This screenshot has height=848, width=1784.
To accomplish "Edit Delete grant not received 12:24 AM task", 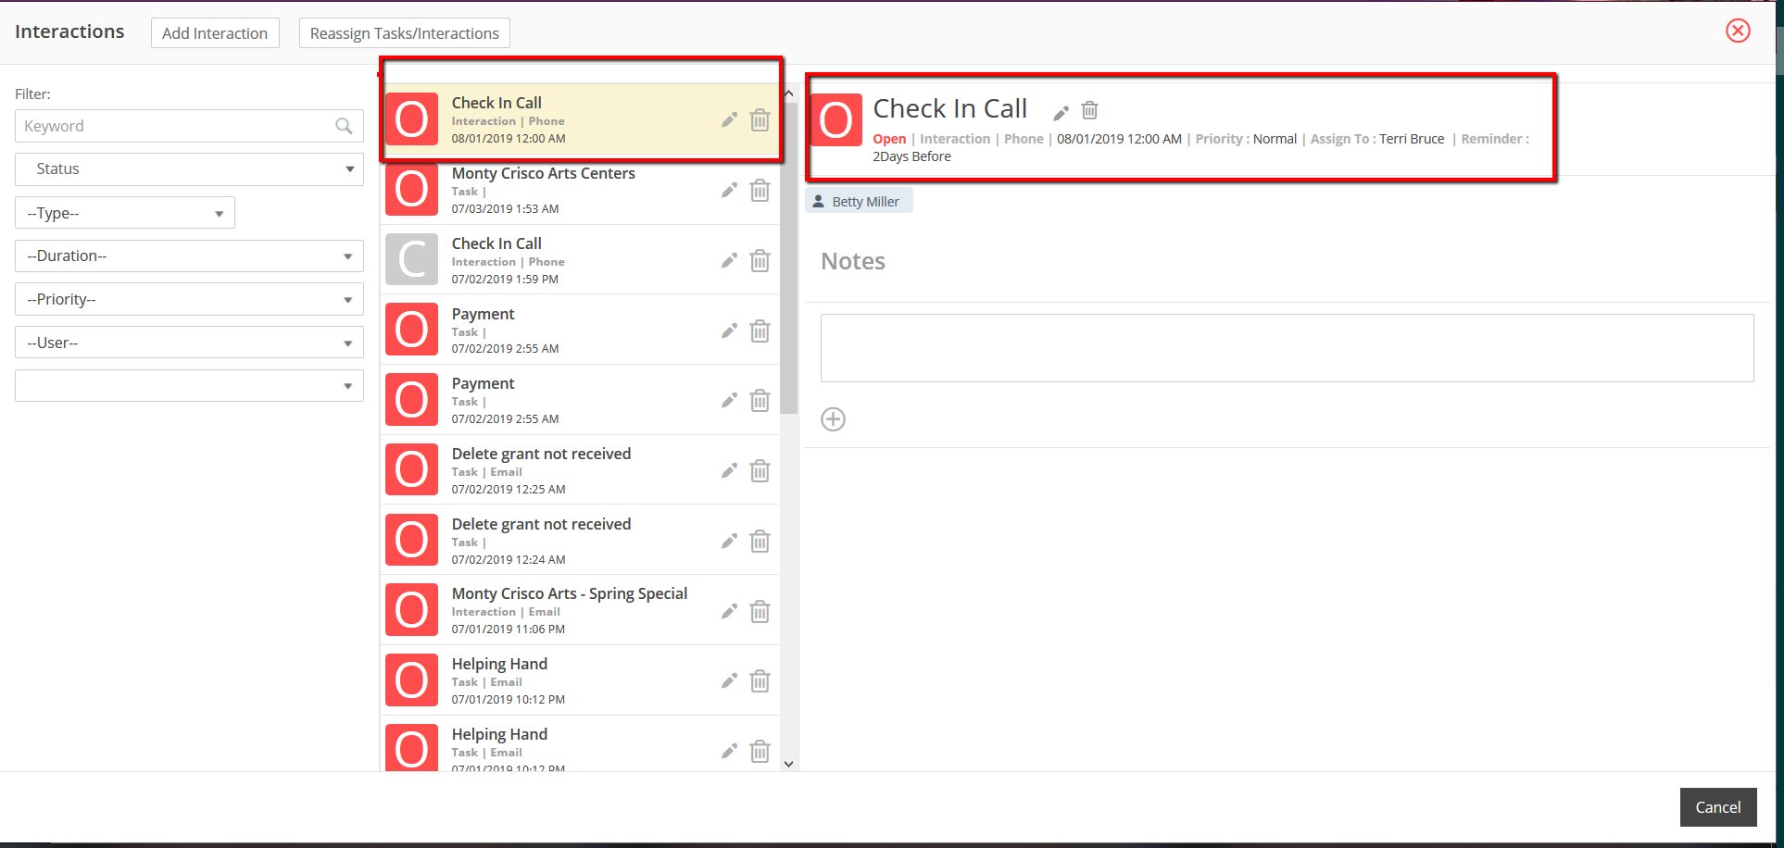I will pyautogui.click(x=730, y=542).
